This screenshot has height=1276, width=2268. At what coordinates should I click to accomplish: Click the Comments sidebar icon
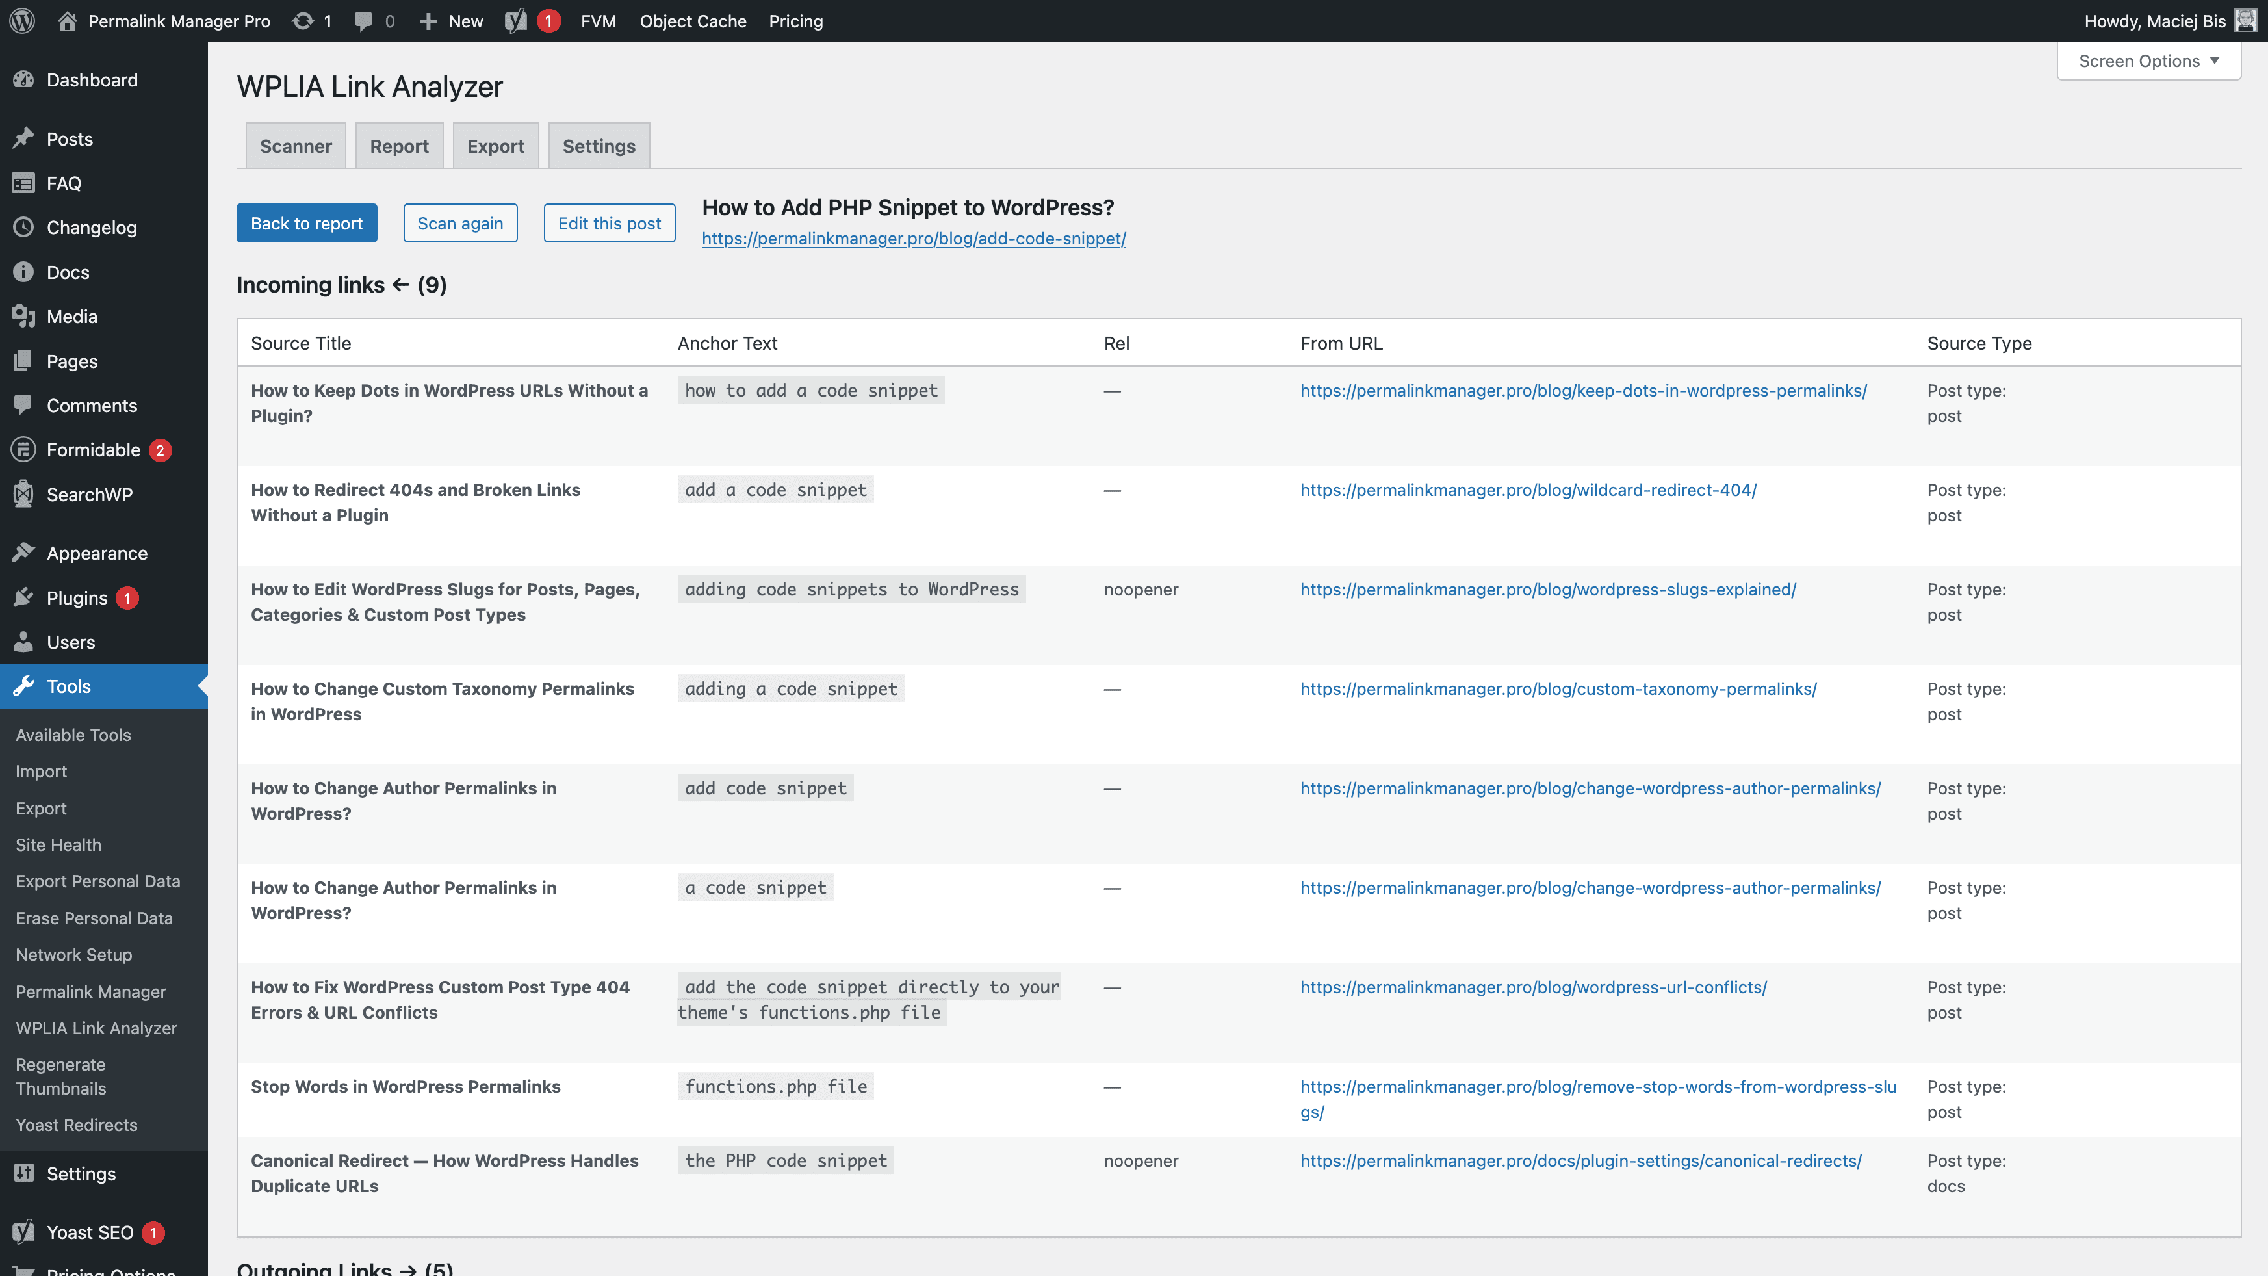pyautogui.click(x=24, y=405)
